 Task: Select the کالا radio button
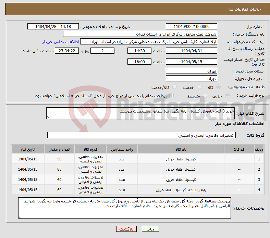219,87
